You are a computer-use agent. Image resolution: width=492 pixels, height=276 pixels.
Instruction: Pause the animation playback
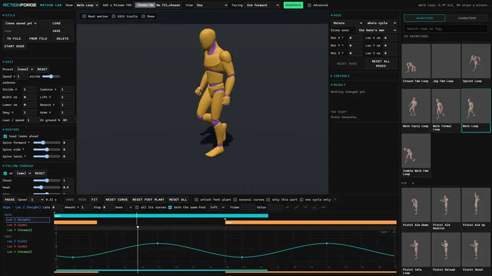coord(10,200)
